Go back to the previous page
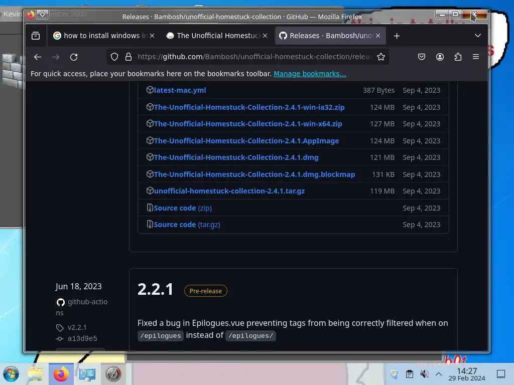This screenshot has width=514, height=385. [38, 57]
